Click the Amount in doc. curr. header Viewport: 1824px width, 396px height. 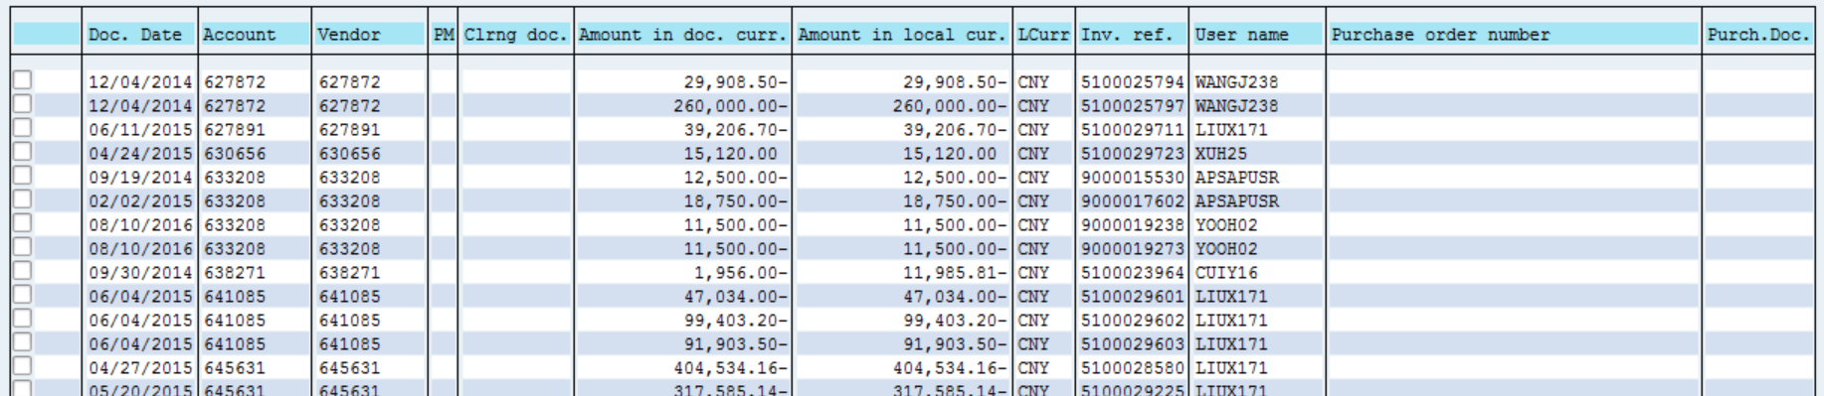(x=683, y=35)
